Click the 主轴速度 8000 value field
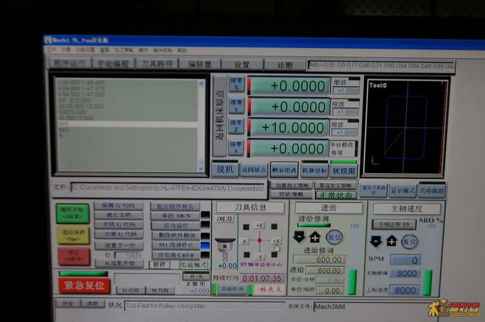Image resolution: width=485 pixels, height=322 pixels. (x=405, y=290)
